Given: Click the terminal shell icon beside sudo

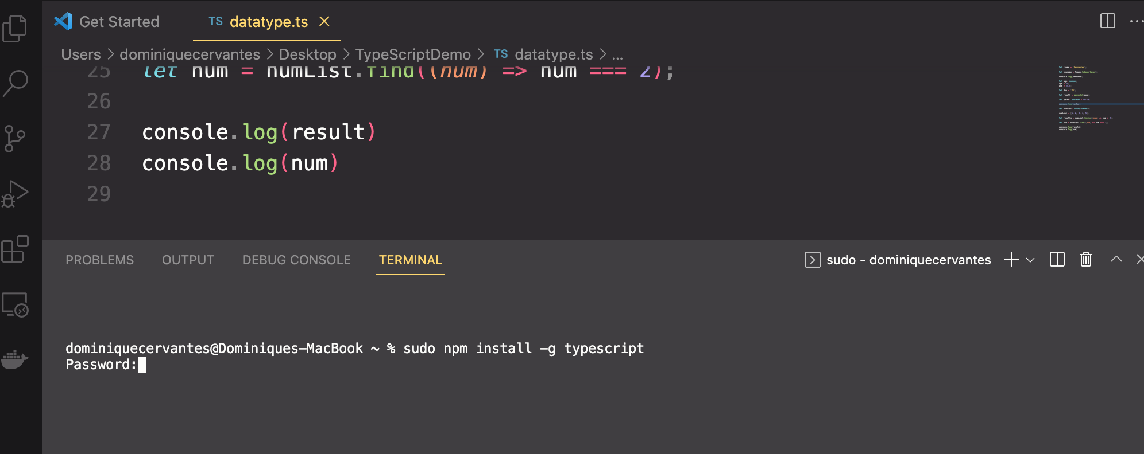Looking at the screenshot, I should (813, 260).
